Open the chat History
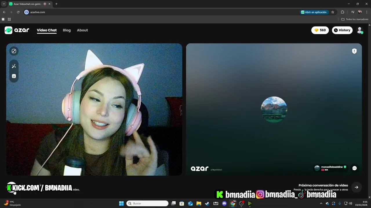 (342, 30)
